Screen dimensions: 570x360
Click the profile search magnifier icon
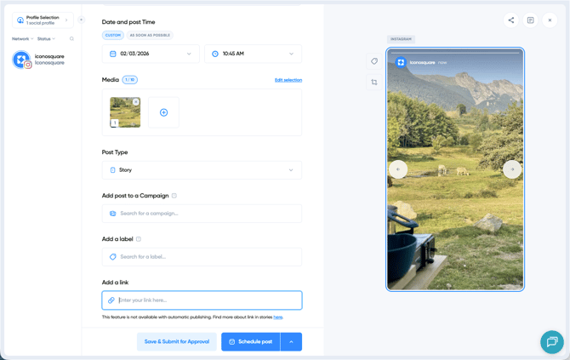point(71,39)
